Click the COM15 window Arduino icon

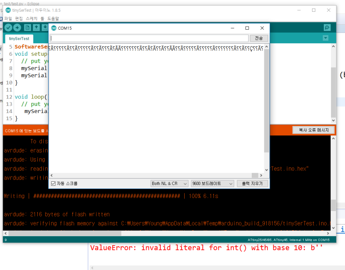(54, 28)
